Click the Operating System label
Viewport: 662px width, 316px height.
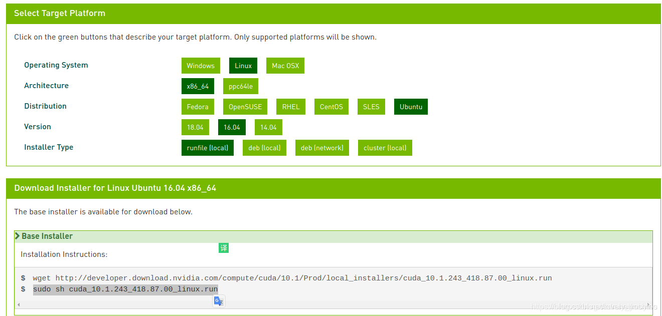56,65
